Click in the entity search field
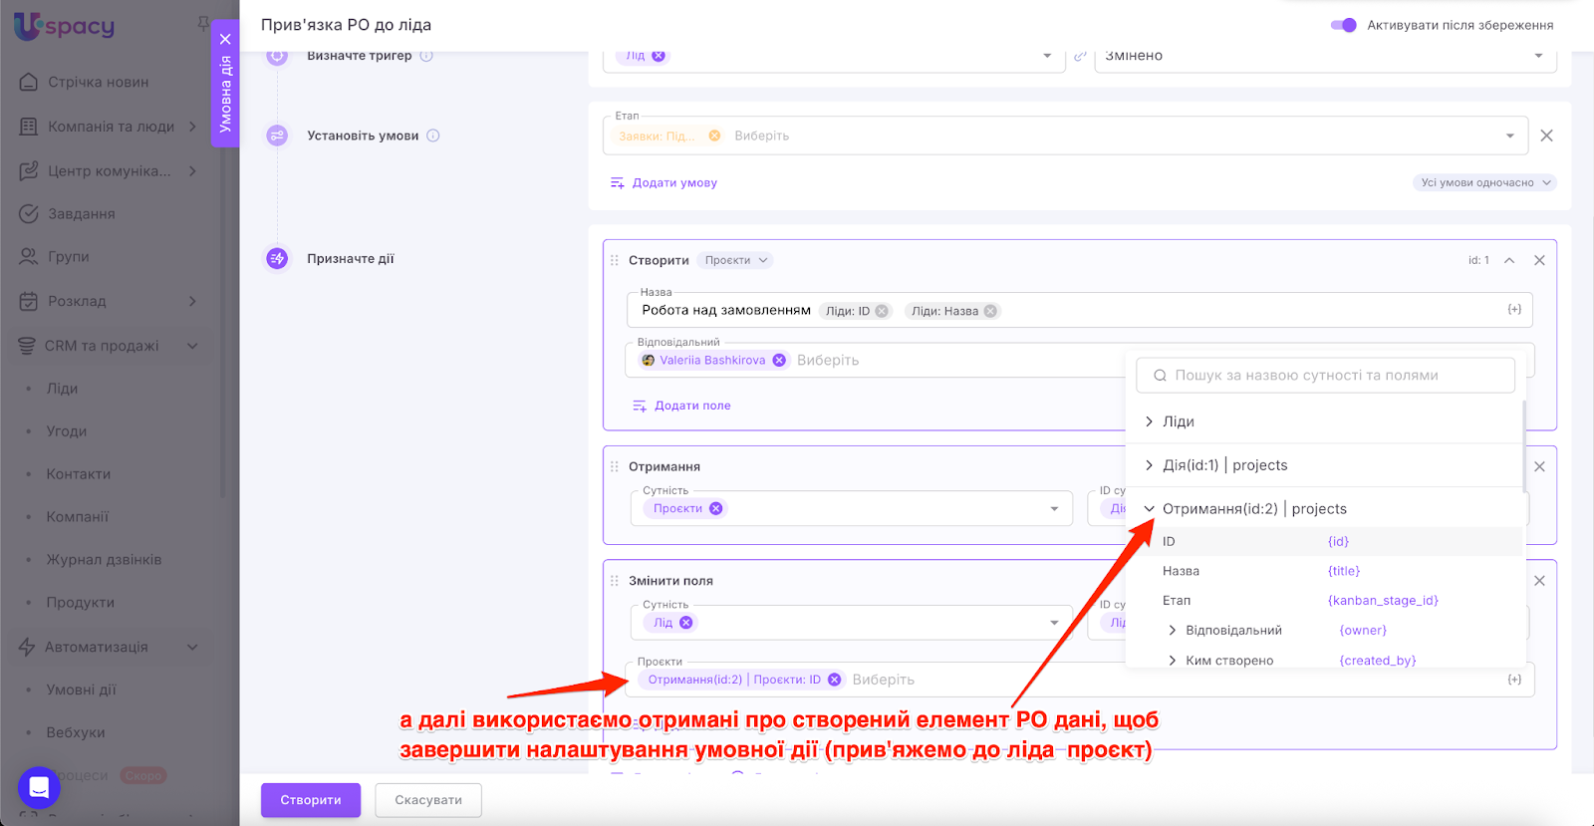The image size is (1594, 826). point(1325,376)
